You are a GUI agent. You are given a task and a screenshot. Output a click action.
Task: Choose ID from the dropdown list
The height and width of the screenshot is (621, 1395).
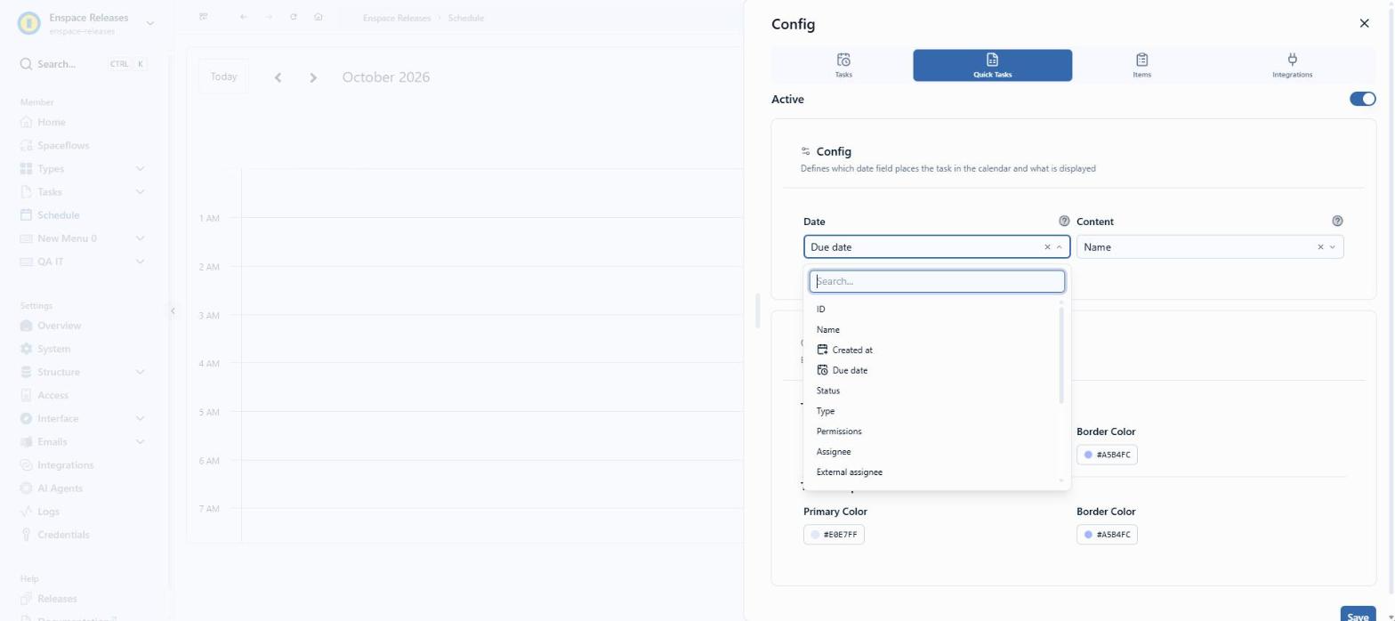click(x=931, y=309)
